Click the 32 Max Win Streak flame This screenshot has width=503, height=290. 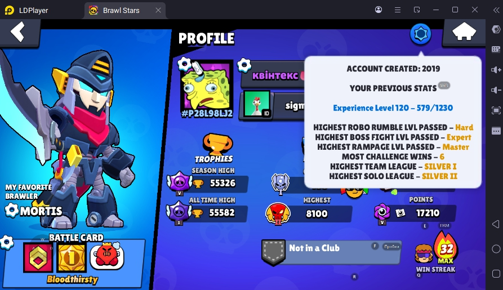pos(446,248)
